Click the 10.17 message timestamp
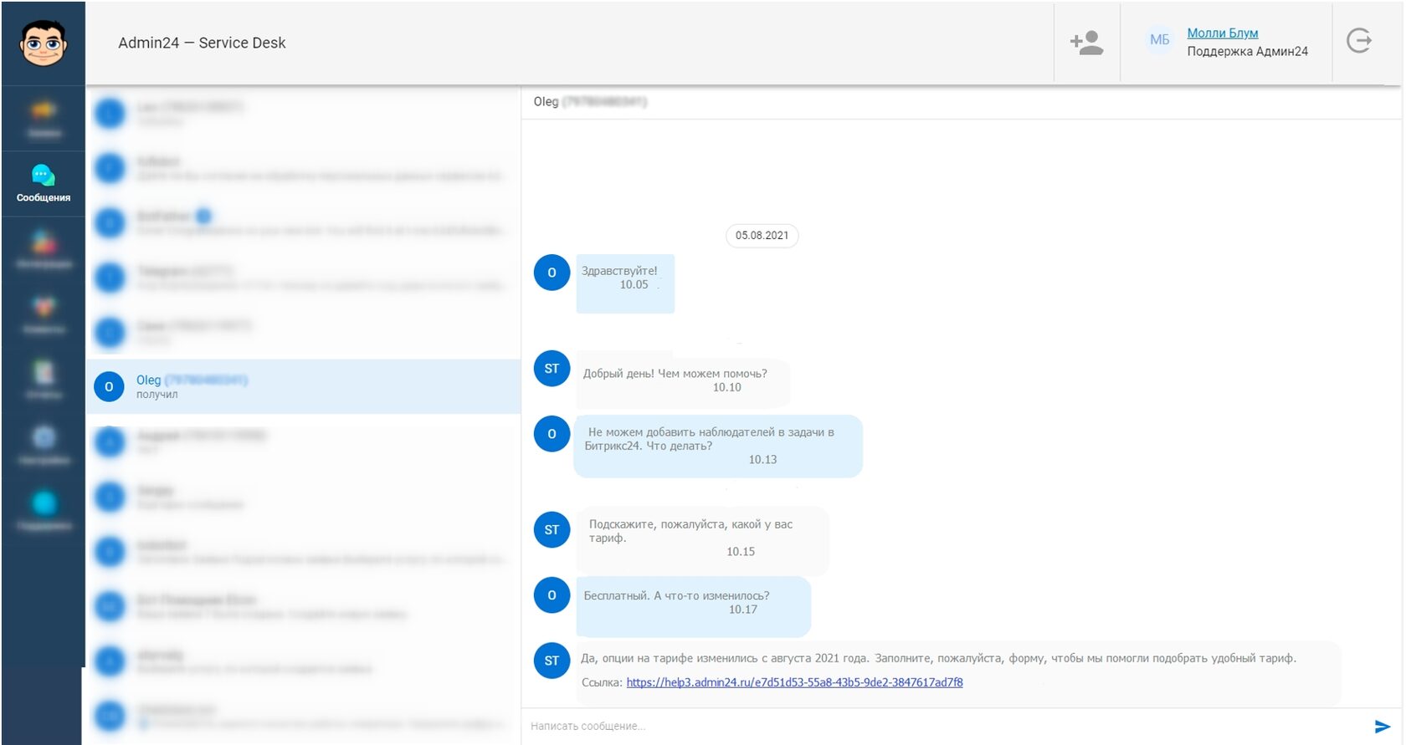Screen dimensions: 1406x745 coord(742,610)
